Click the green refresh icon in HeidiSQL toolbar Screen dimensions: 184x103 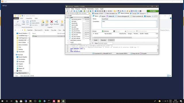point(84,11)
